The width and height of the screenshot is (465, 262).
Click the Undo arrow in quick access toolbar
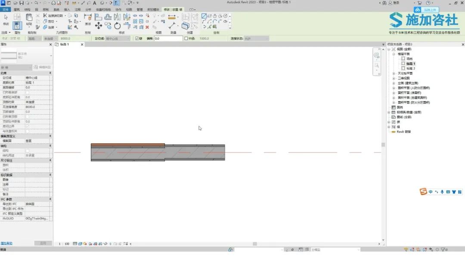point(36,3)
